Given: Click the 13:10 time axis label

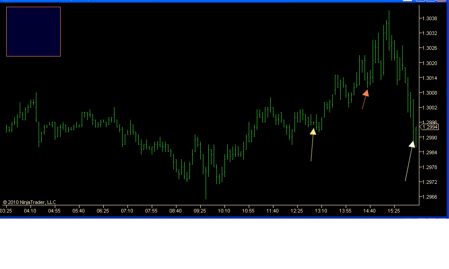Looking at the screenshot, I should click(x=321, y=211).
